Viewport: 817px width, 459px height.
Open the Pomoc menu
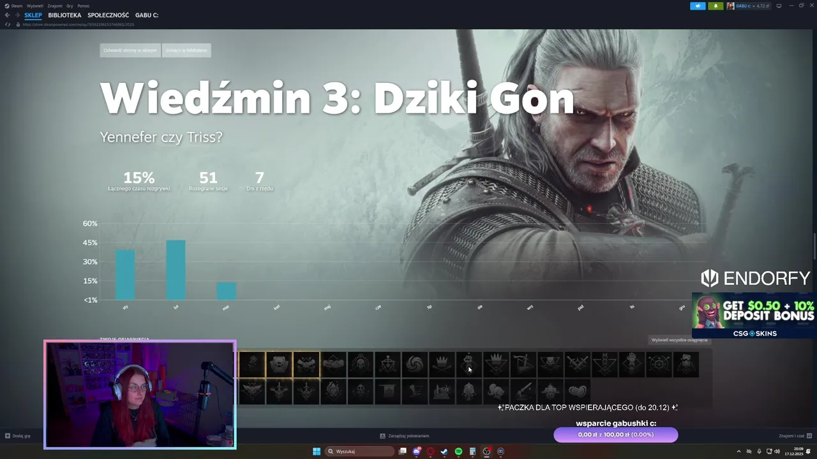84,6
